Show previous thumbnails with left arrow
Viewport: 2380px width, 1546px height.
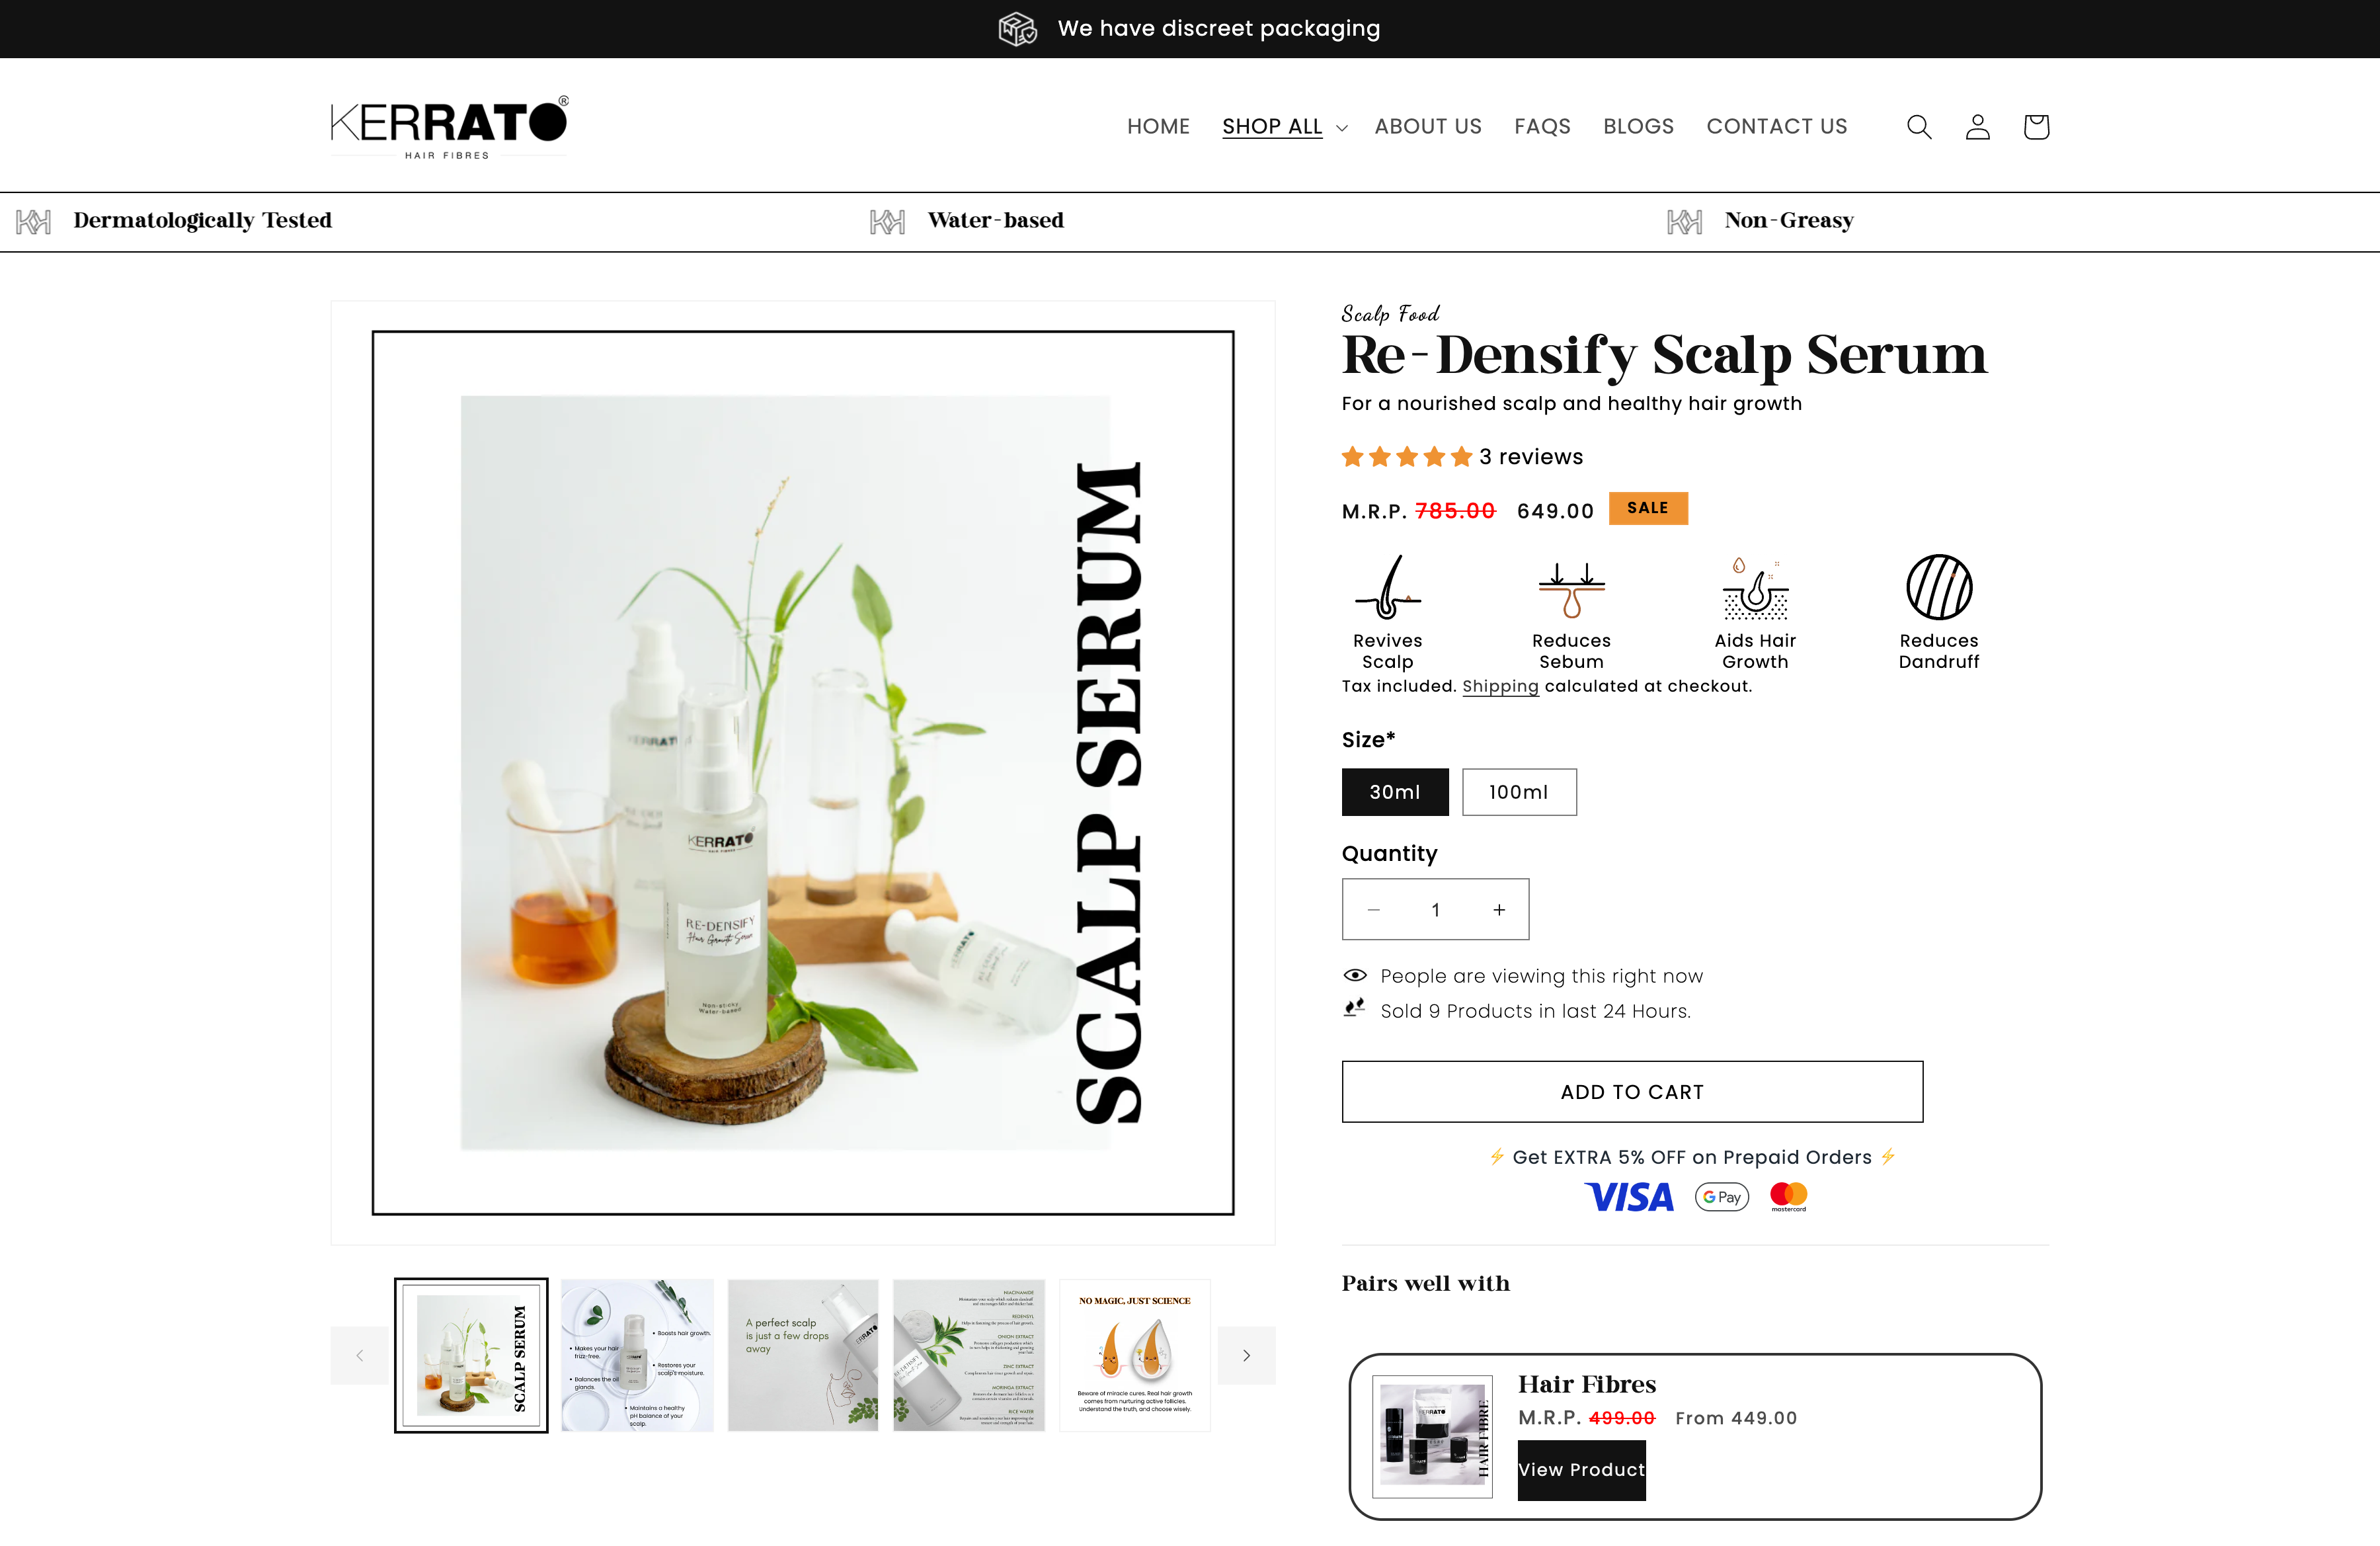tap(360, 1356)
